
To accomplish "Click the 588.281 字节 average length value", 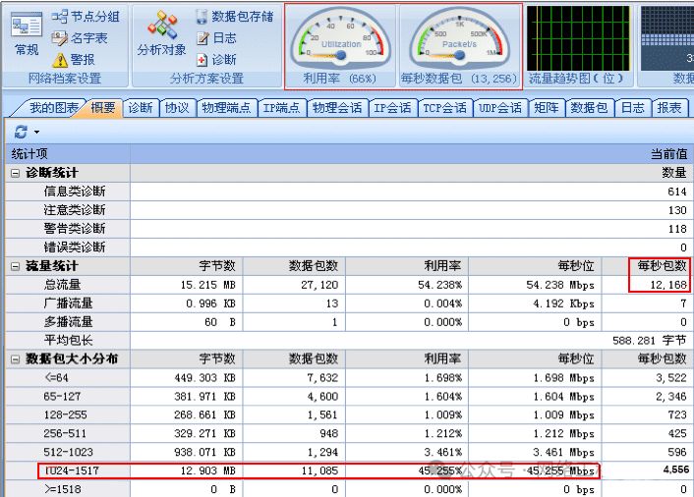I will click(x=650, y=341).
